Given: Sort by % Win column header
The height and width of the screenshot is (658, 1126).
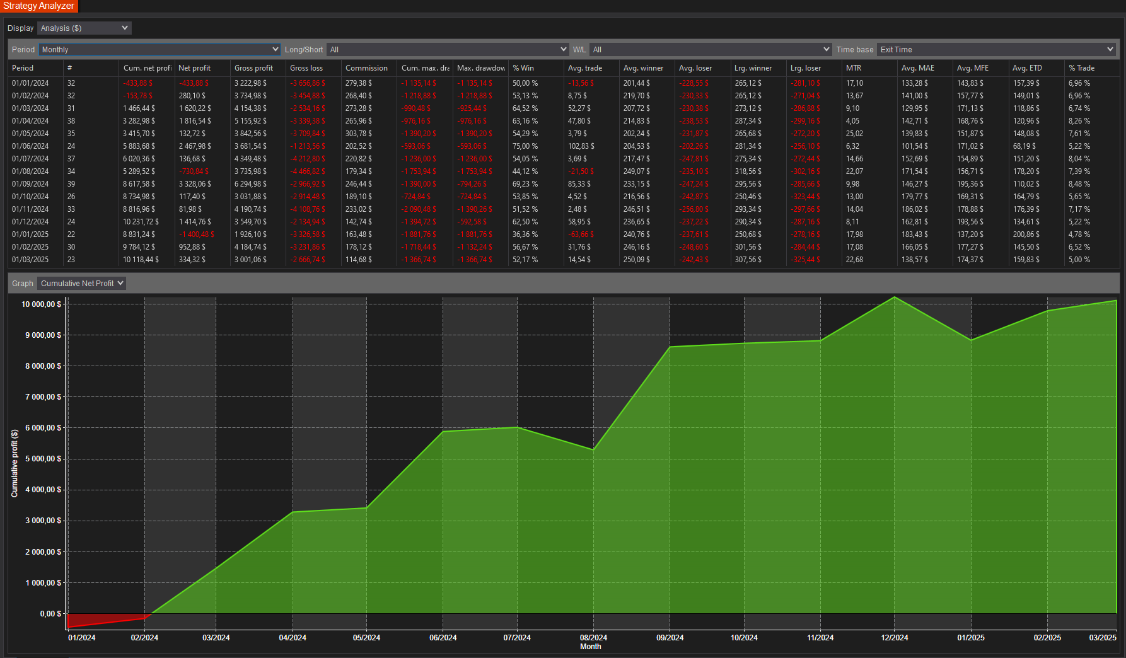Looking at the screenshot, I should pos(535,68).
